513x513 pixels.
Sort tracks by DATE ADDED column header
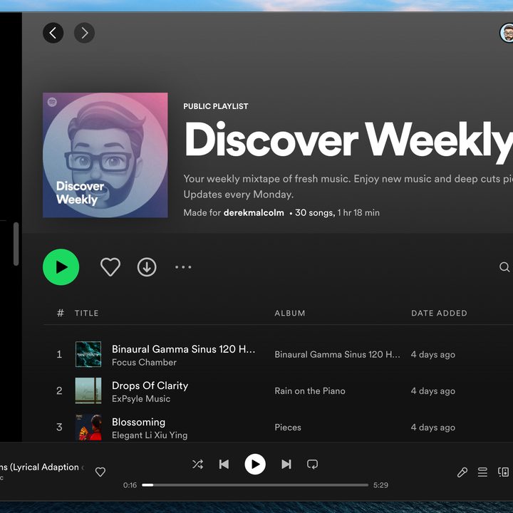(439, 313)
